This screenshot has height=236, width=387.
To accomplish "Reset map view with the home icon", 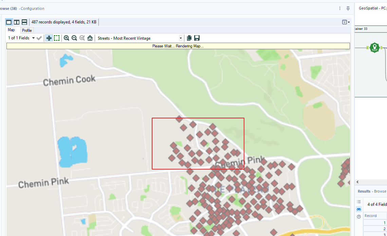I will pyautogui.click(x=90, y=38).
